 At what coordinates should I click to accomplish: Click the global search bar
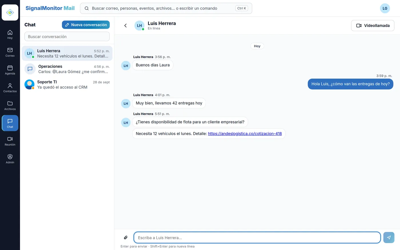point(166,8)
